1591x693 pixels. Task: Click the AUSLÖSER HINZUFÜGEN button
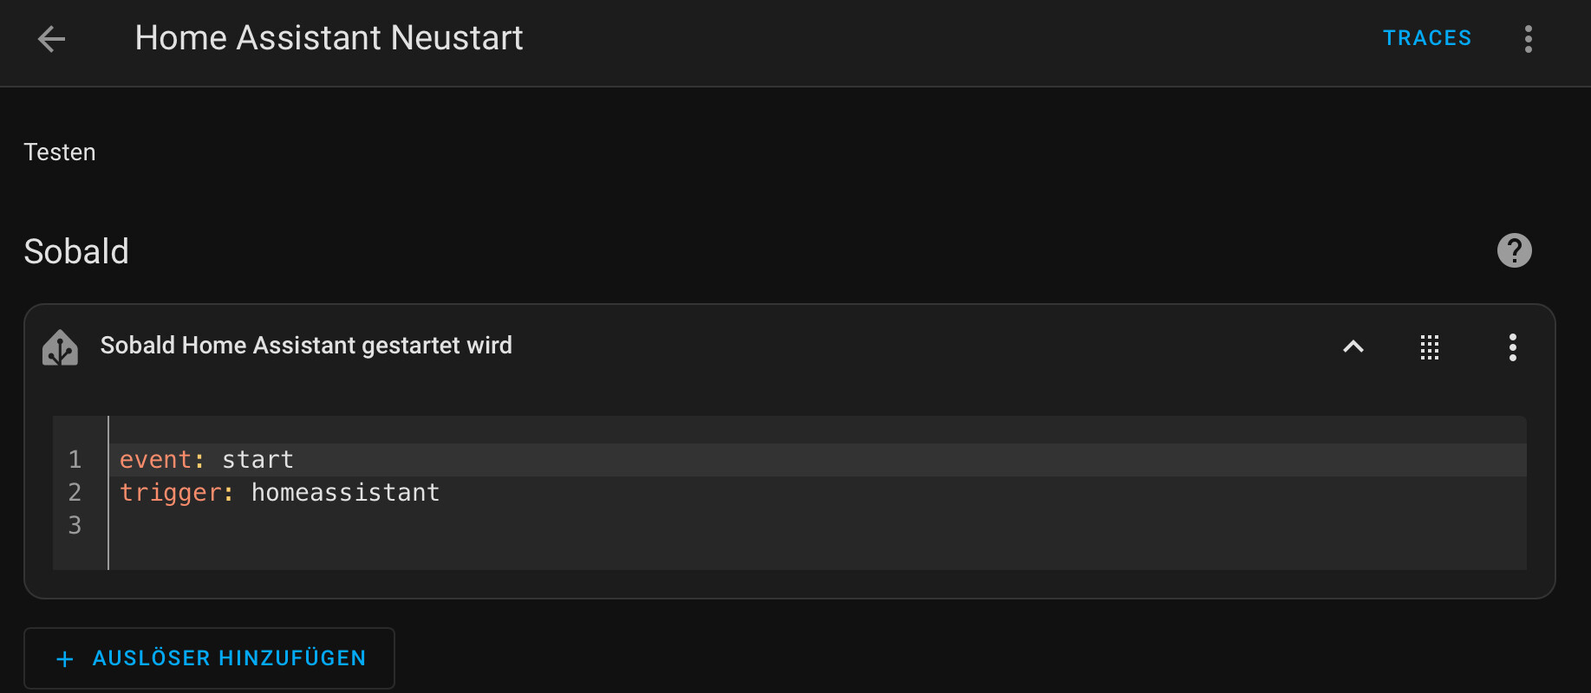pos(209,658)
